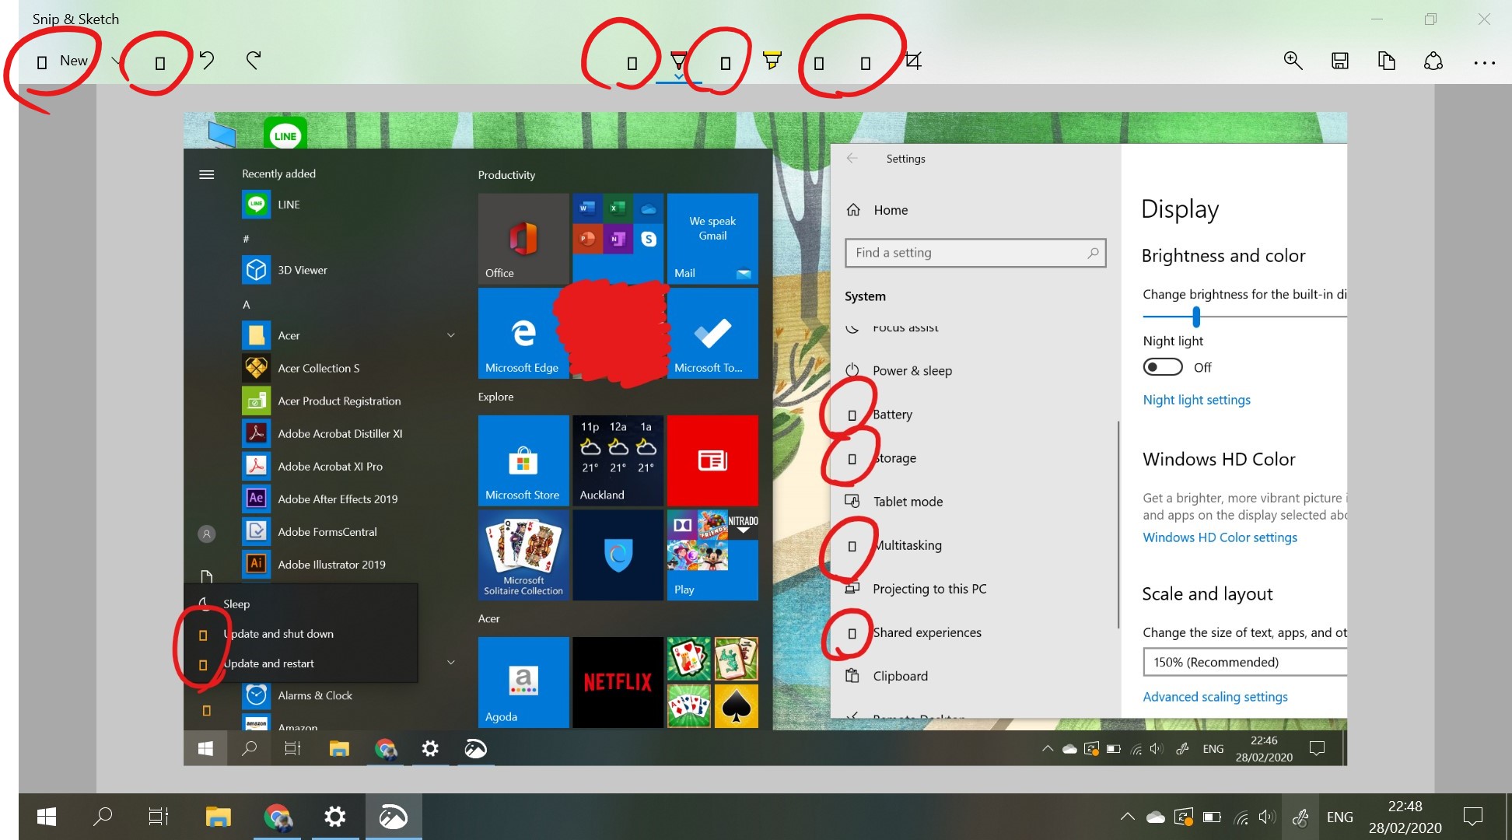Open Alarms & Clock in app list
Screen dimensions: 1512x840
point(348,695)
